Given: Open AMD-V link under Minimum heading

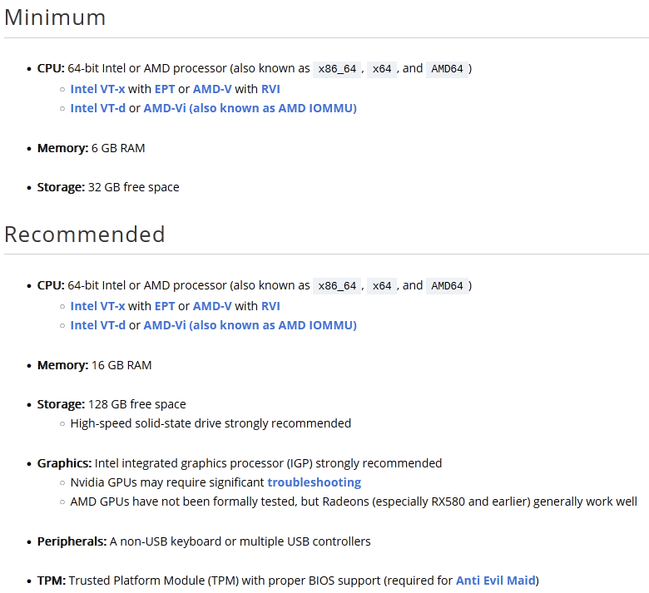Looking at the screenshot, I should coord(212,88).
